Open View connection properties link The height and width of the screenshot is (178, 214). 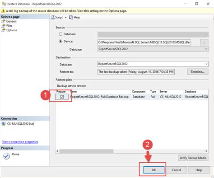click(20, 142)
